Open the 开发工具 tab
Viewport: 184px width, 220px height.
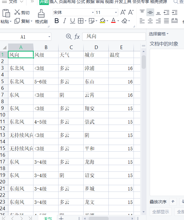[123, 2]
